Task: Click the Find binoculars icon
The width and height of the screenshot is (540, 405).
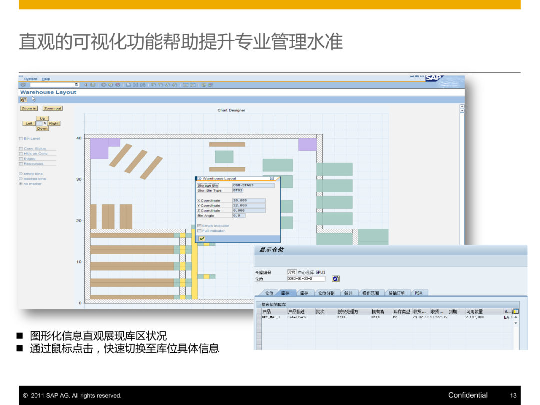Action: [x=135, y=85]
